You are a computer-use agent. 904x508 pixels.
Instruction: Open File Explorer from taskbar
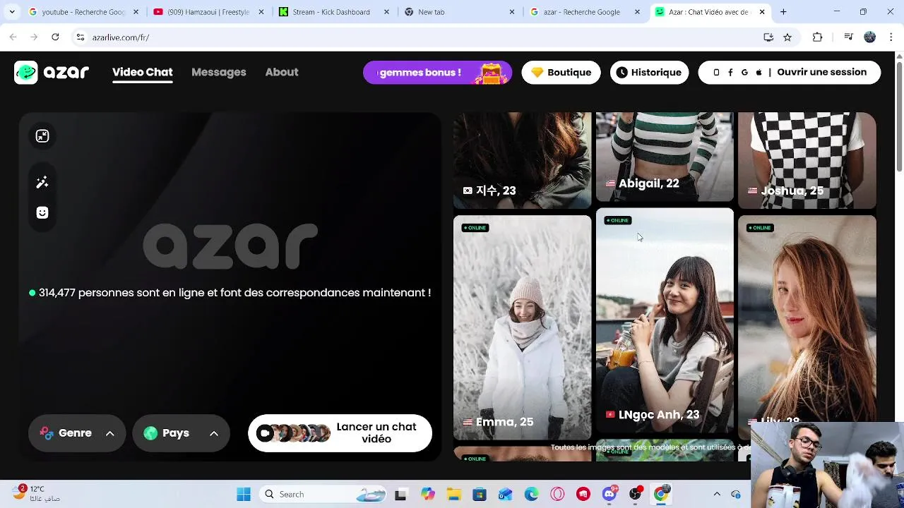(453, 494)
